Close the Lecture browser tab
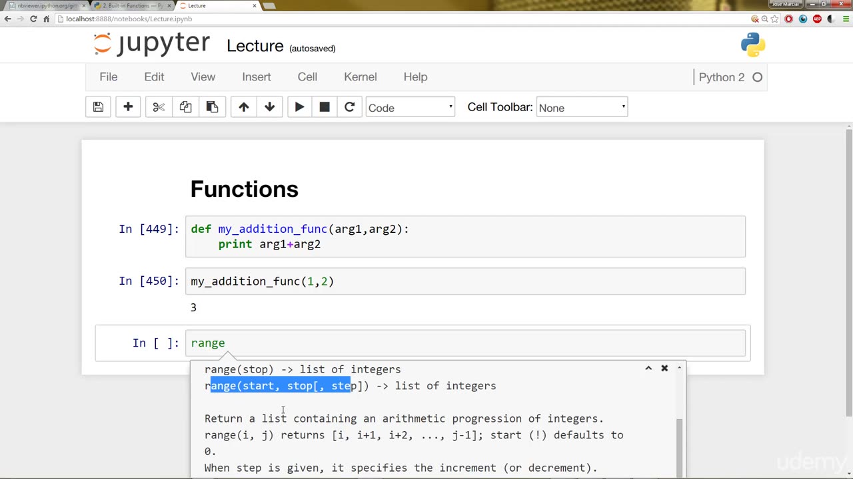 [x=255, y=5]
